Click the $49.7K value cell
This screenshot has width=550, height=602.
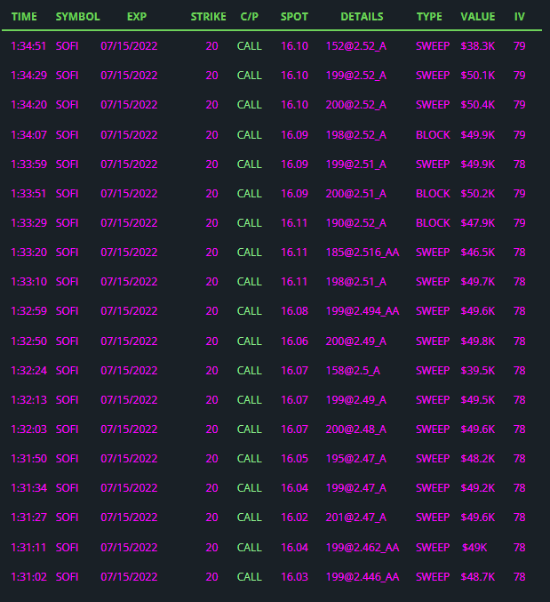[x=477, y=282]
